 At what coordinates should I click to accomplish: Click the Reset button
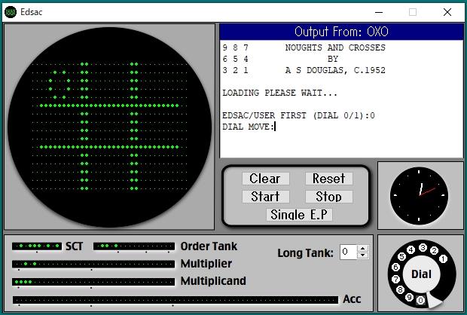click(329, 179)
